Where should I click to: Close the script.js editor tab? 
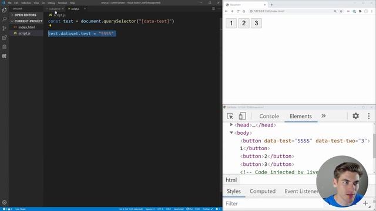pyautogui.click(x=85, y=9)
